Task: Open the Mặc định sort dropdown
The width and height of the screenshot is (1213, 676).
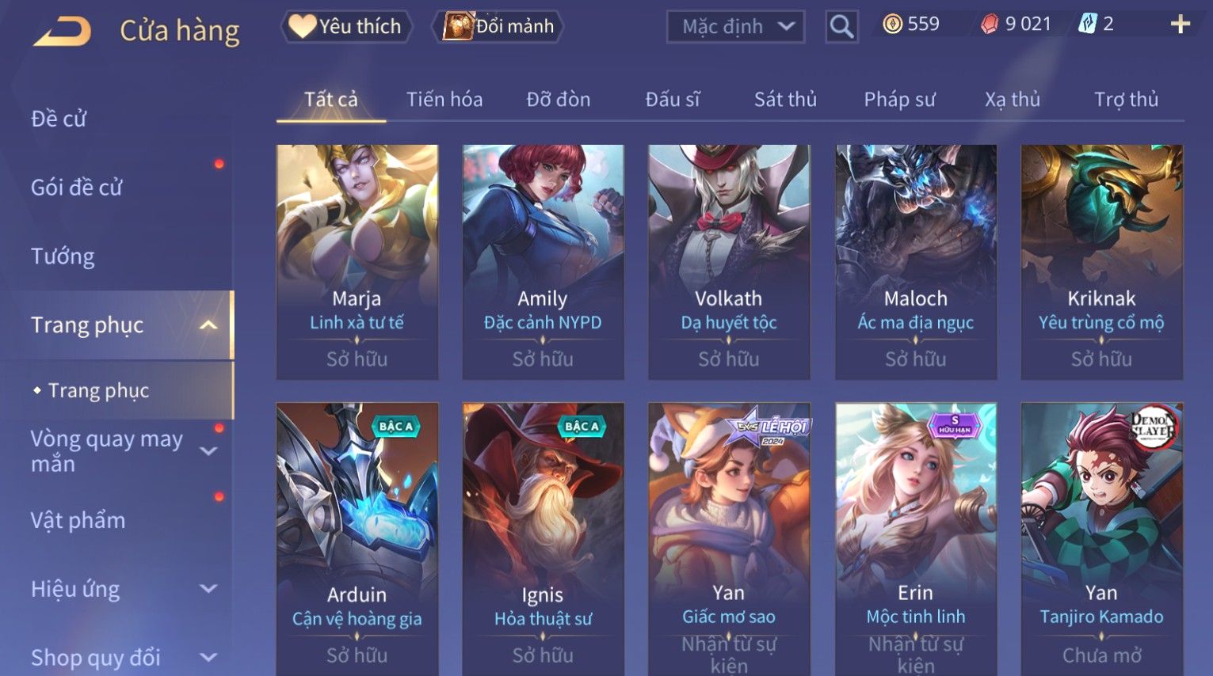Action: coord(735,27)
